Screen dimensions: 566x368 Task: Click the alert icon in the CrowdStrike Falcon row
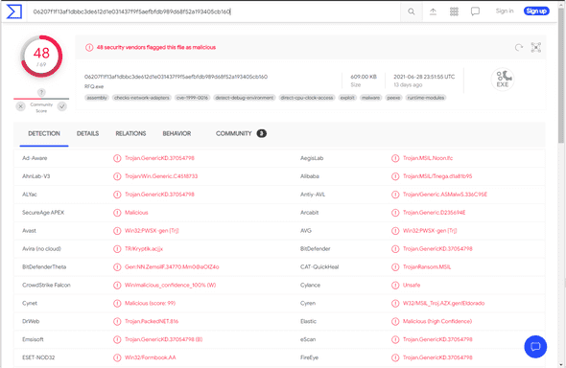tap(117, 285)
